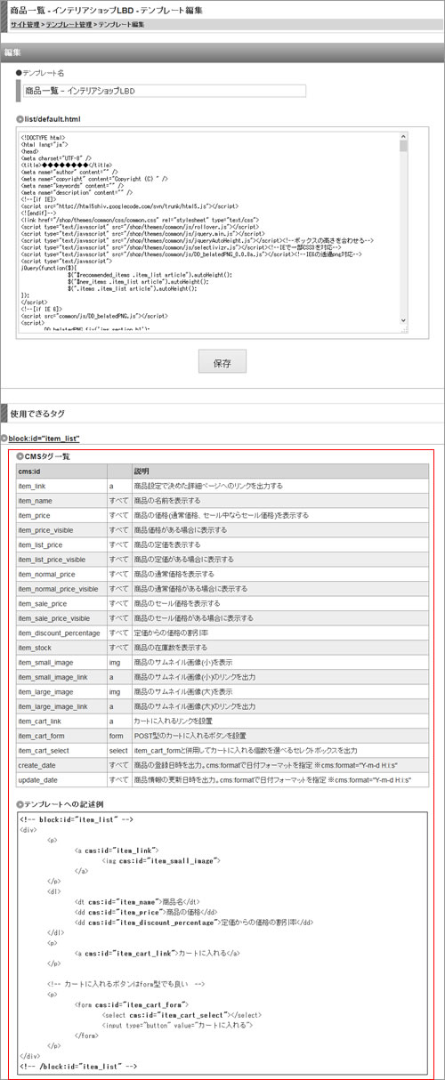
Task: Click the circle icon beside list/default.html
Action: (x=20, y=119)
